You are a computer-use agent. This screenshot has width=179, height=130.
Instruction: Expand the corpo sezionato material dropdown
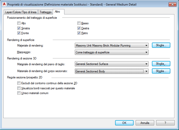(112, 71)
